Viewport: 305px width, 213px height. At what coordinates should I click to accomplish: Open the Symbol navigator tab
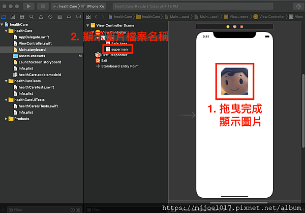[22, 17]
